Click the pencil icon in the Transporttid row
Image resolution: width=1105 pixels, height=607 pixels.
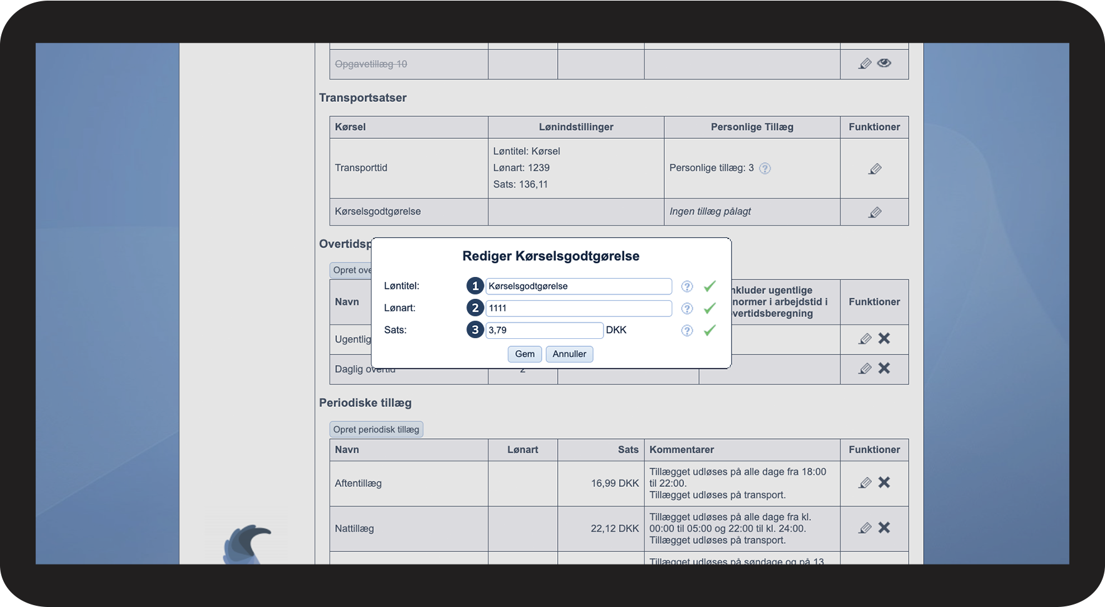pyautogui.click(x=875, y=169)
